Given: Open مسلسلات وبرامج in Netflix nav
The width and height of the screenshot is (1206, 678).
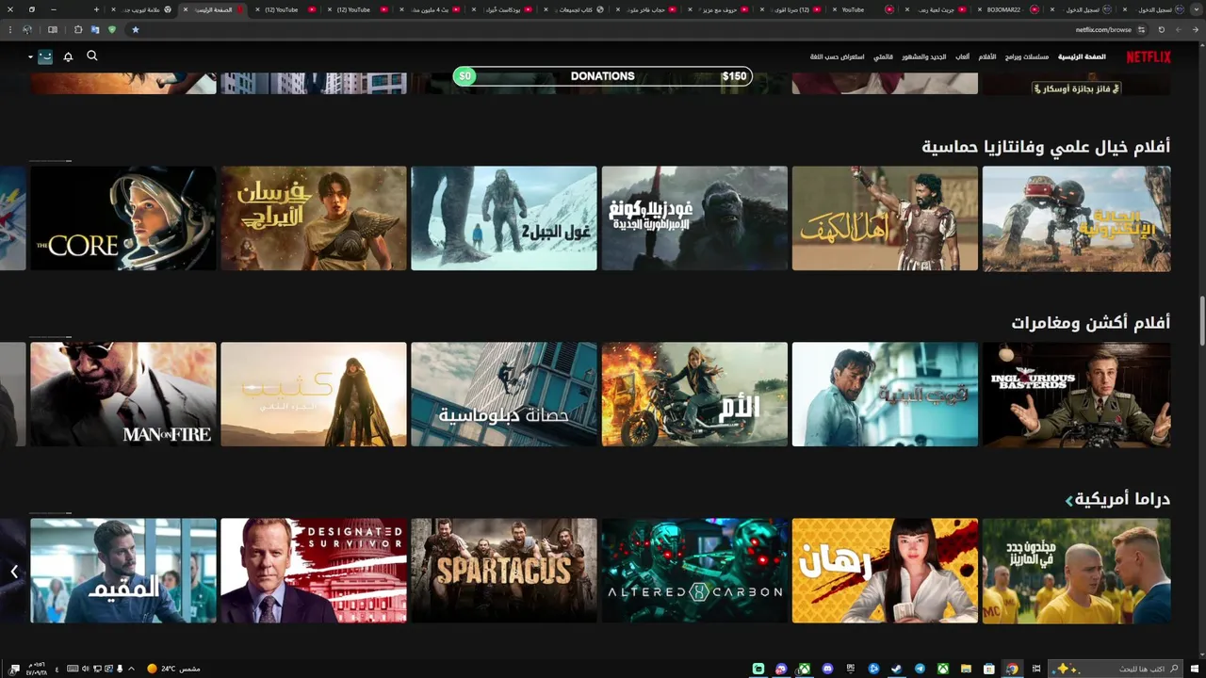Looking at the screenshot, I should point(1027,56).
